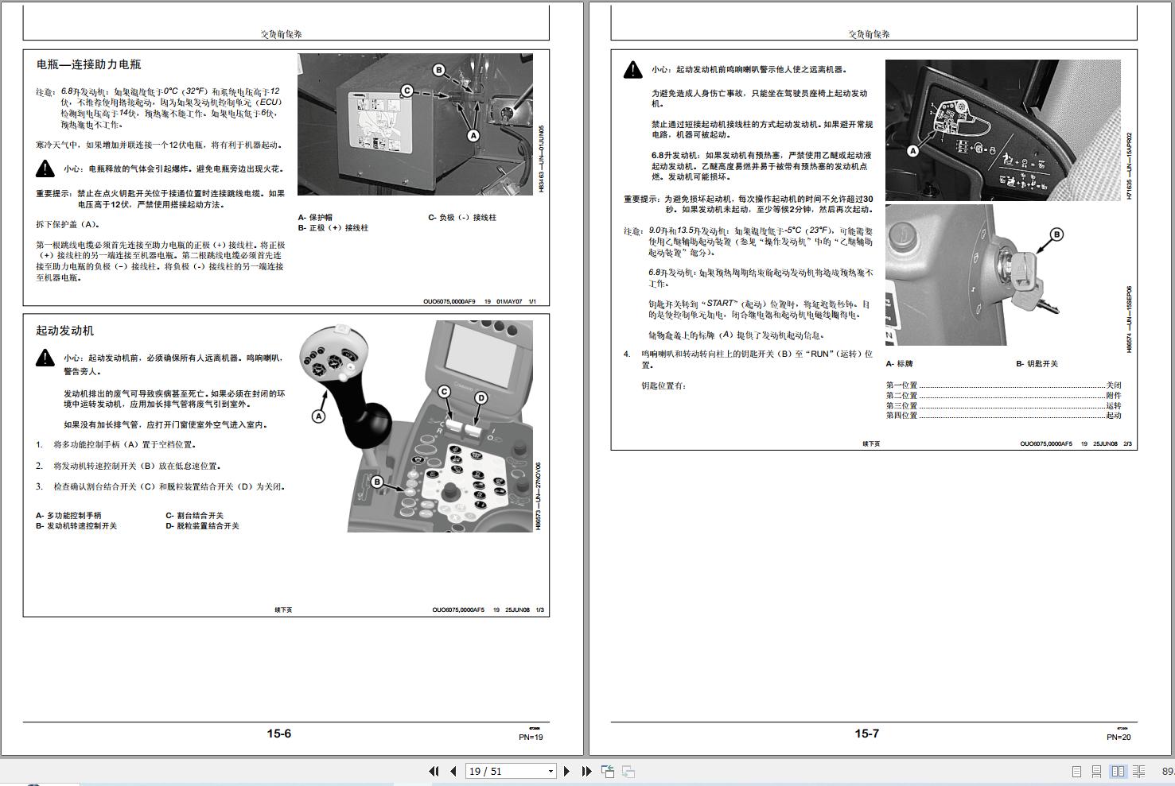
Task: Click the heading 起动发动机
Action: [x=64, y=331]
